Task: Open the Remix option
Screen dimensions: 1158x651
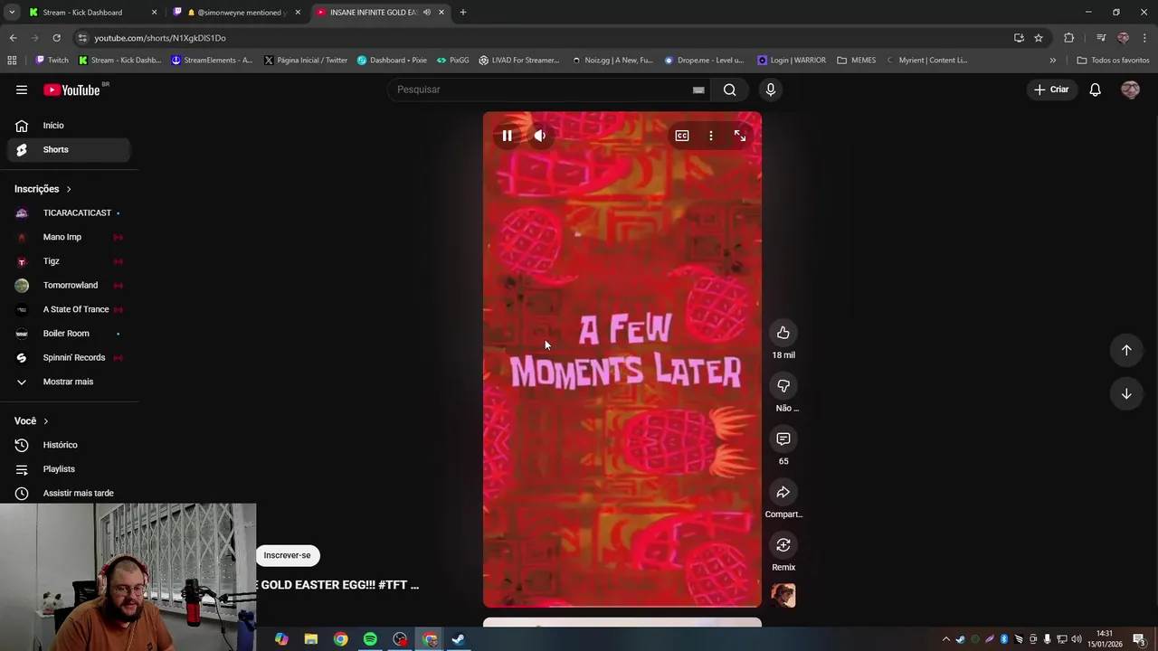Action: (x=783, y=545)
